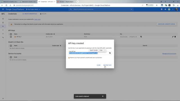Dismiss the 'Code copied to clipboard' toast
The width and height of the screenshot is (180, 101).
click(x=103, y=96)
